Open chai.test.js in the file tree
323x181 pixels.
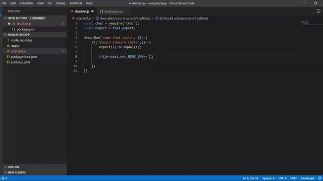[x=18, y=51]
